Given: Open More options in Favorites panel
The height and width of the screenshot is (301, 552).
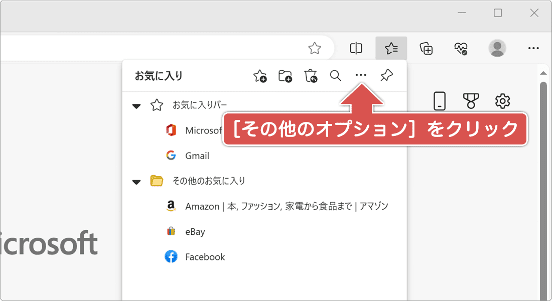Looking at the screenshot, I should 361,76.
